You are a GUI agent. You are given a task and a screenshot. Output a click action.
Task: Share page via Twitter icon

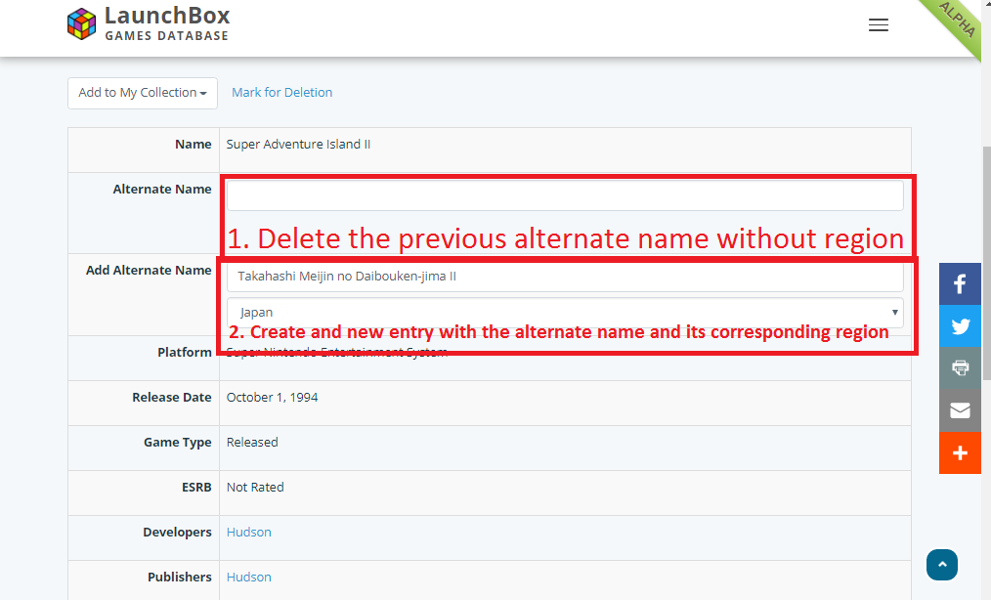tap(960, 326)
